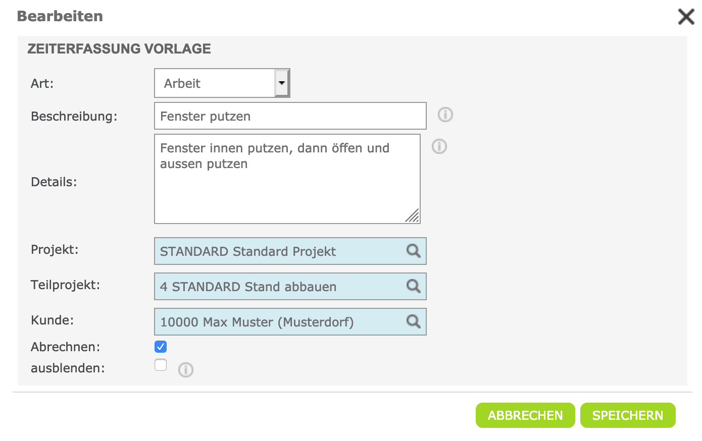Click the Teilprojekt field Stand abbauen
The image size is (702, 441).
click(x=280, y=287)
